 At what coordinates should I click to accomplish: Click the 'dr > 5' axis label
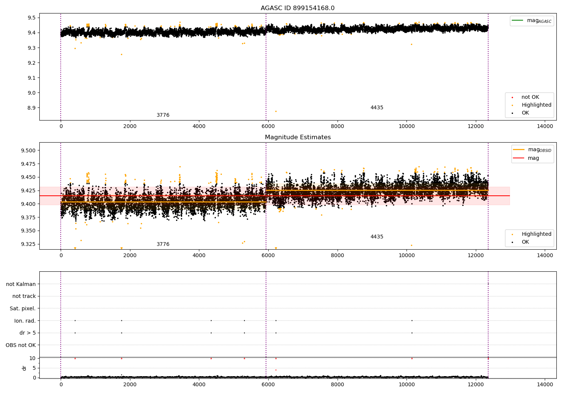tap(28, 333)
